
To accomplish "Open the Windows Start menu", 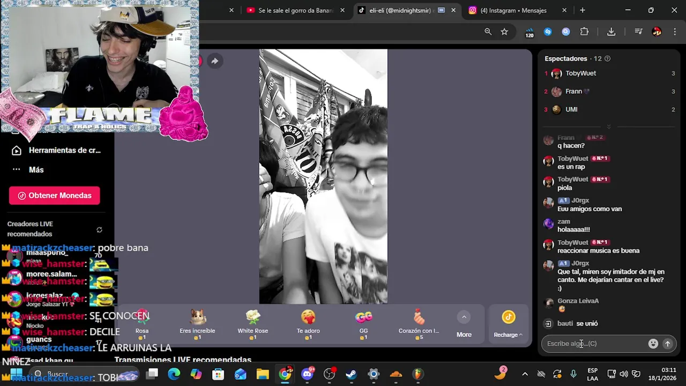I will pyautogui.click(x=17, y=374).
